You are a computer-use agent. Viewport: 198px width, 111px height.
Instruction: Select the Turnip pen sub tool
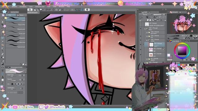click(x=15, y=33)
